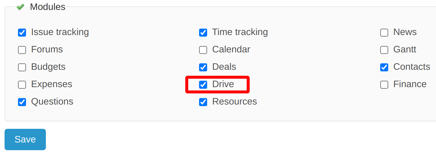This screenshot has width=436, height=155.
Task: Enable the Forums module
Action: point(22,50)
